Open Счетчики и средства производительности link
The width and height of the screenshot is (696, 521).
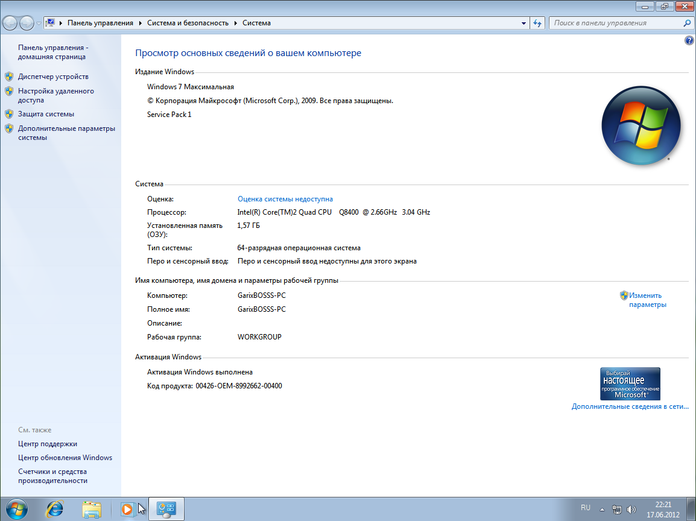pyautogui.click(x=53, y=476)
